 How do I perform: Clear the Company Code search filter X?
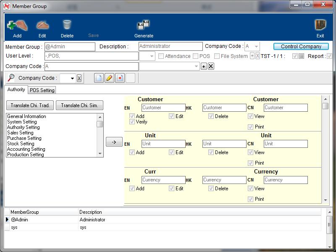79,78
